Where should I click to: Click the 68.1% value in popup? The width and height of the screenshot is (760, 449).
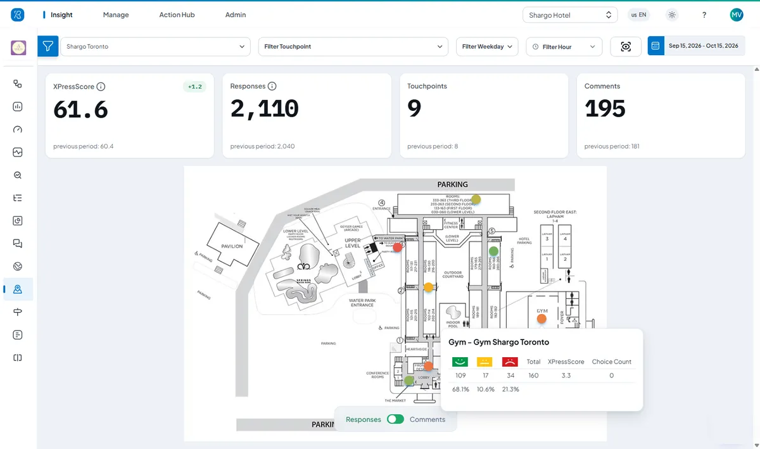[x=460, y=389]
